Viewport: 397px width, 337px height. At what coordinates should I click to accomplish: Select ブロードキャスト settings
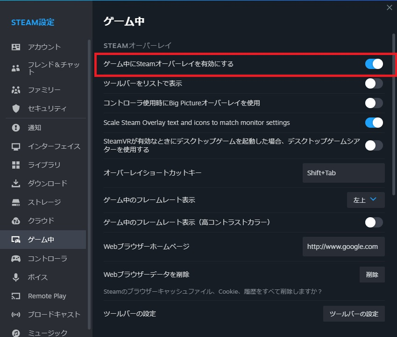(x=43, y=315)
